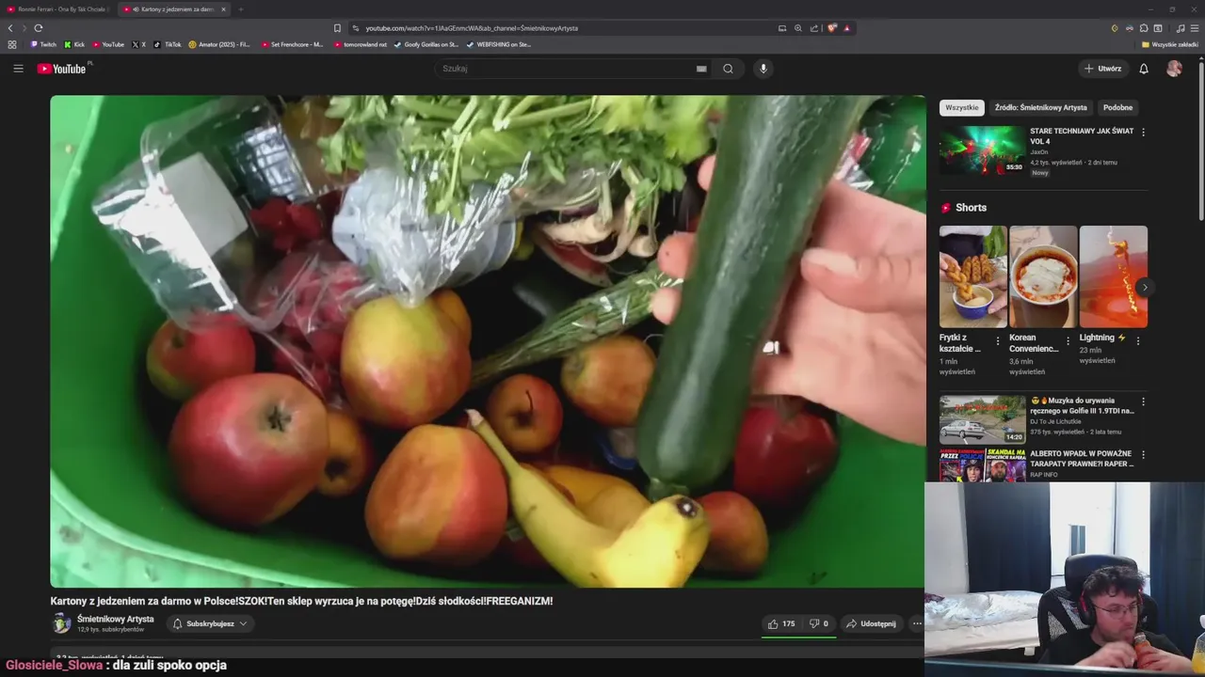Open the Kick bookmark
1205x677 pixels.
tap(74, 44)
